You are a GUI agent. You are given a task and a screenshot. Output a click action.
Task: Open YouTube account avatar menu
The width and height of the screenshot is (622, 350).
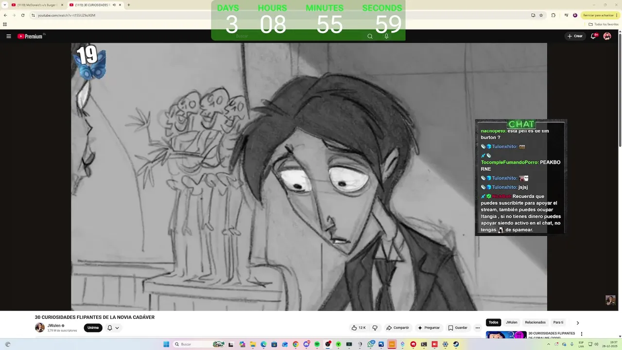607,36
